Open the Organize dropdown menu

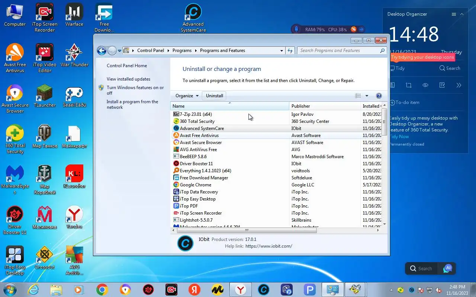187,96
